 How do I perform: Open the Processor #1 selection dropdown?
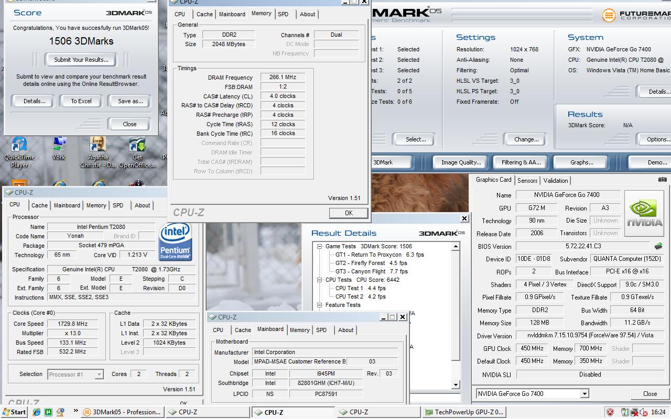click(99, 374)
